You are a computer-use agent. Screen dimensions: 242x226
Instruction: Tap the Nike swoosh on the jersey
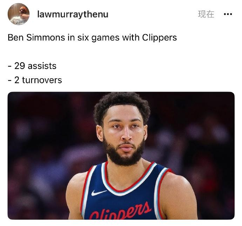(99, 193)
